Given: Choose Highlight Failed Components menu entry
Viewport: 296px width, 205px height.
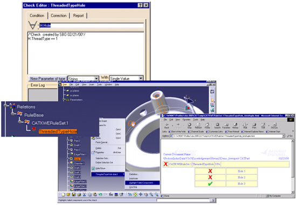Looking at the screenshot, I should [142, 183].
